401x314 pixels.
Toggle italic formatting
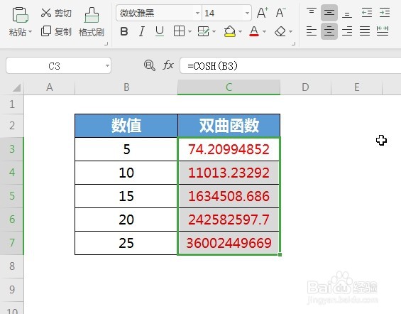(x=142, y=31)
